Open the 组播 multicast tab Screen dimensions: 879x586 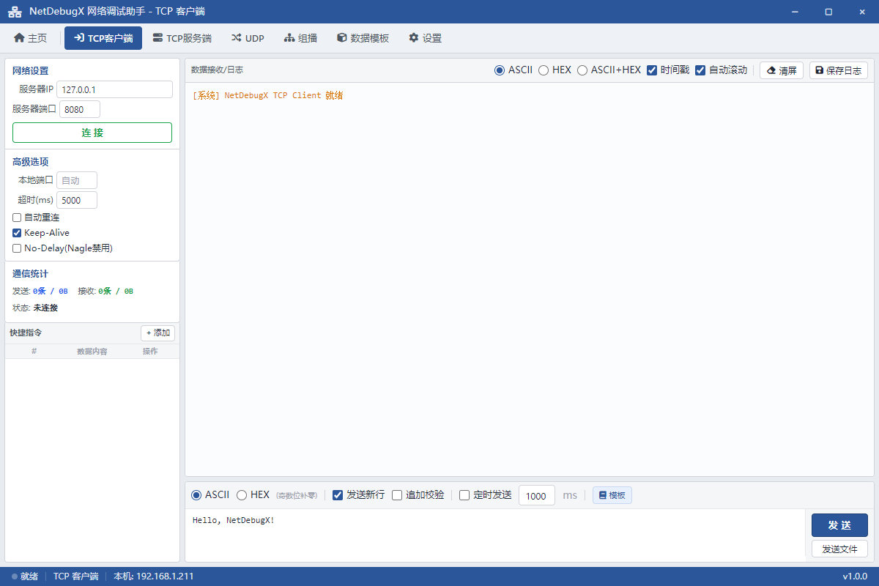pyautogui.click(x=300, y=38)
